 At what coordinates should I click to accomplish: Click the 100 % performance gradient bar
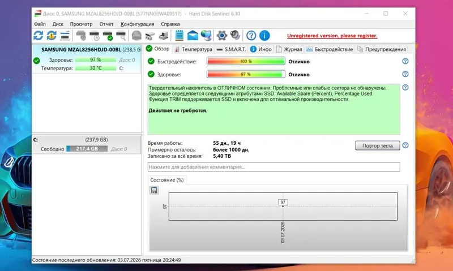click(246, 61)
